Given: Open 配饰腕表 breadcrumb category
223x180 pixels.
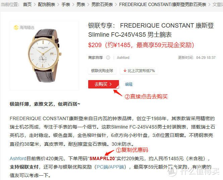Looking at the screenshot, I should pyautogui.click(x=47, y=5).
